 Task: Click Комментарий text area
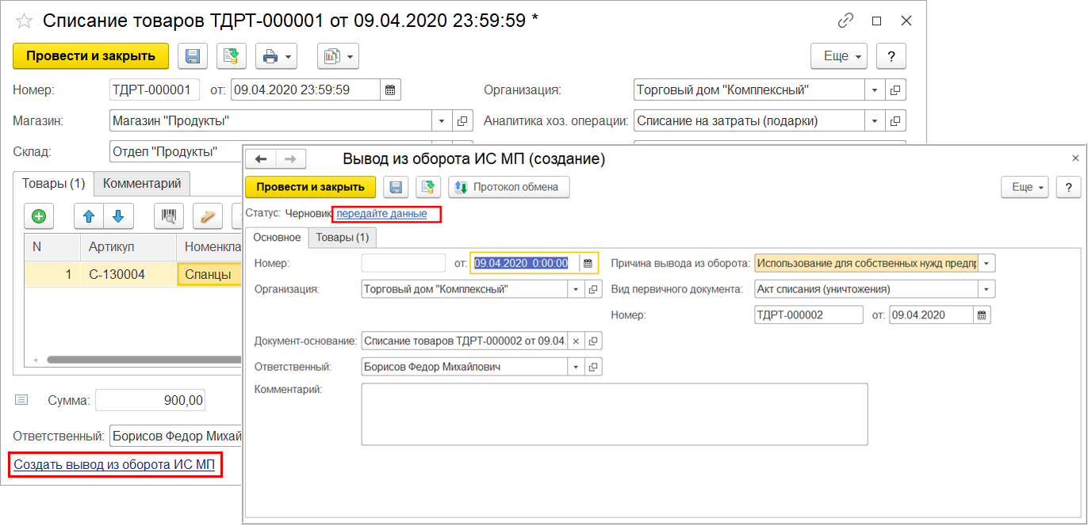point(614,414)
